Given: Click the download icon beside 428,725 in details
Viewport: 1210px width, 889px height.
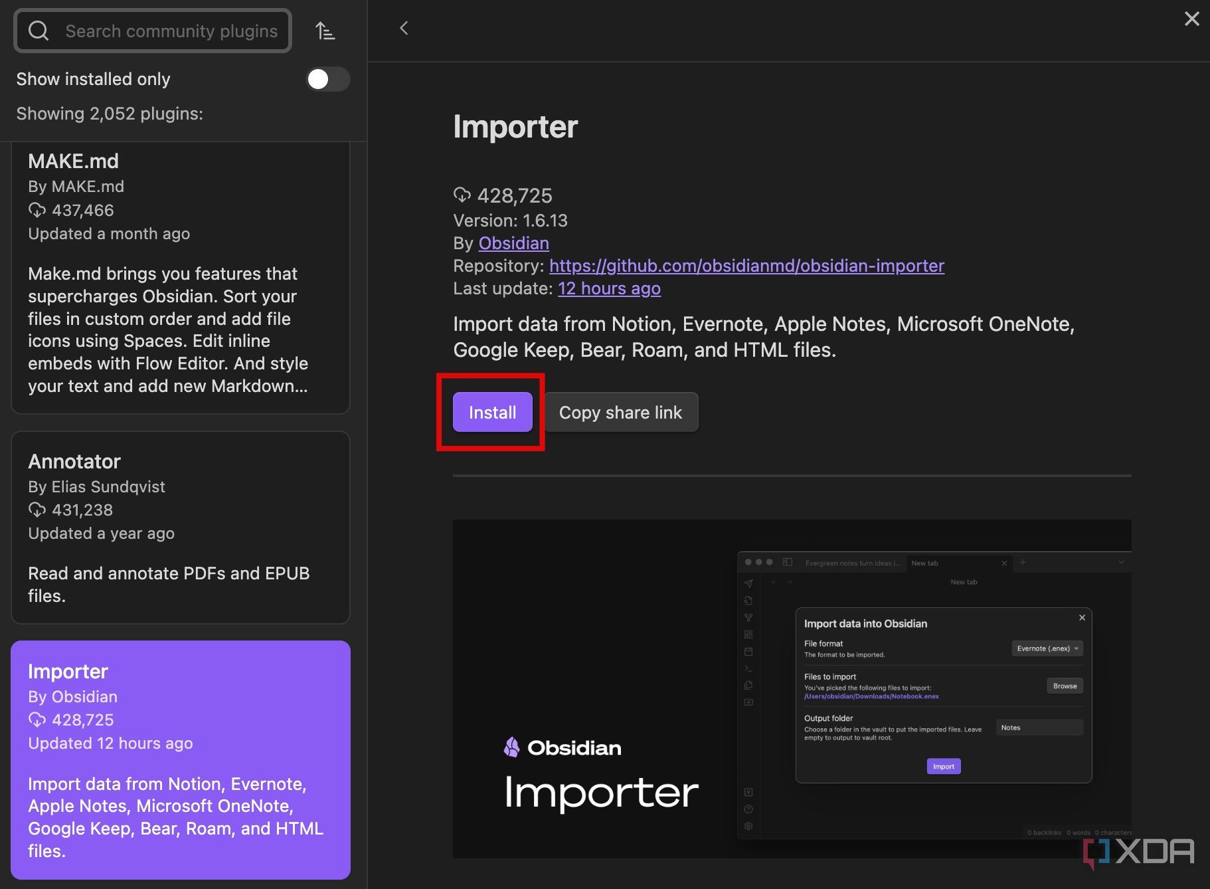Looking at the screenshot, I should [462, 195].
